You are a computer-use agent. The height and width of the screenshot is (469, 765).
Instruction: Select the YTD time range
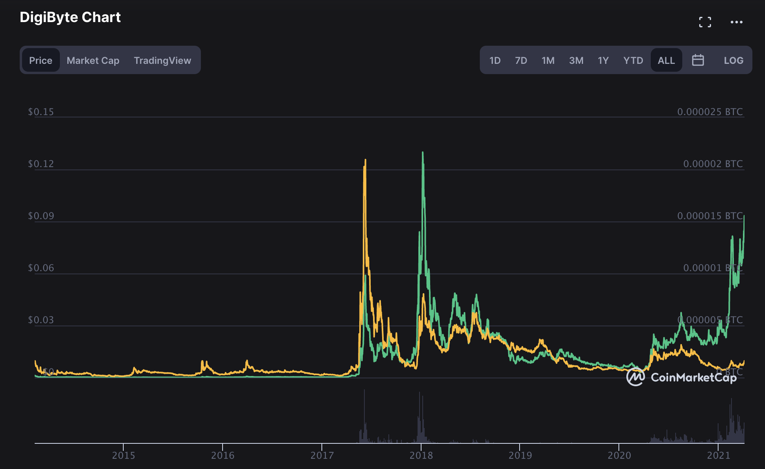coord(633,60)
